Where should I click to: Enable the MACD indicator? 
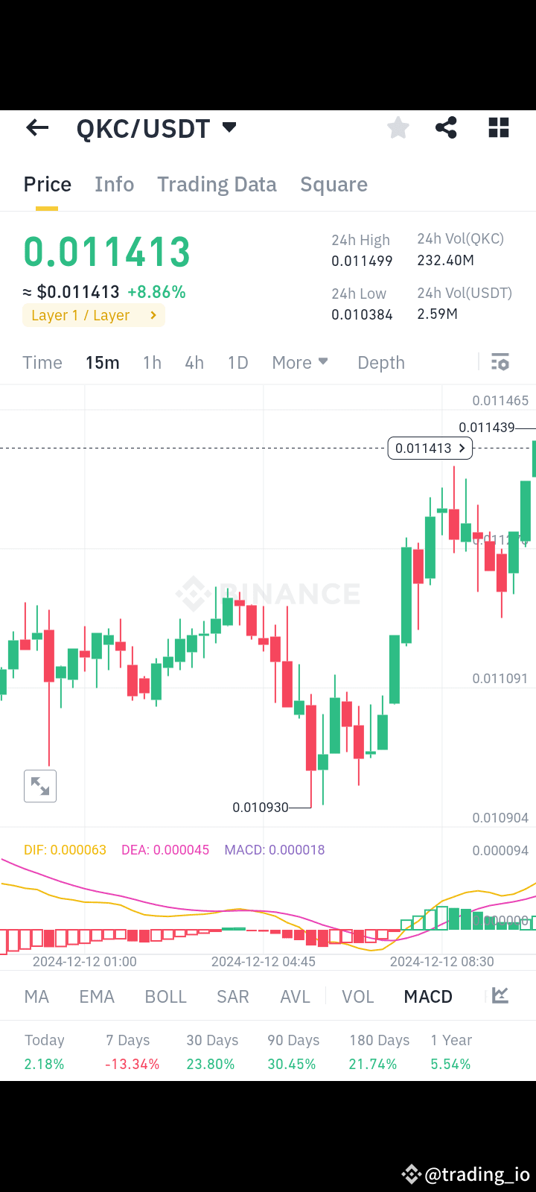[427, 995]
